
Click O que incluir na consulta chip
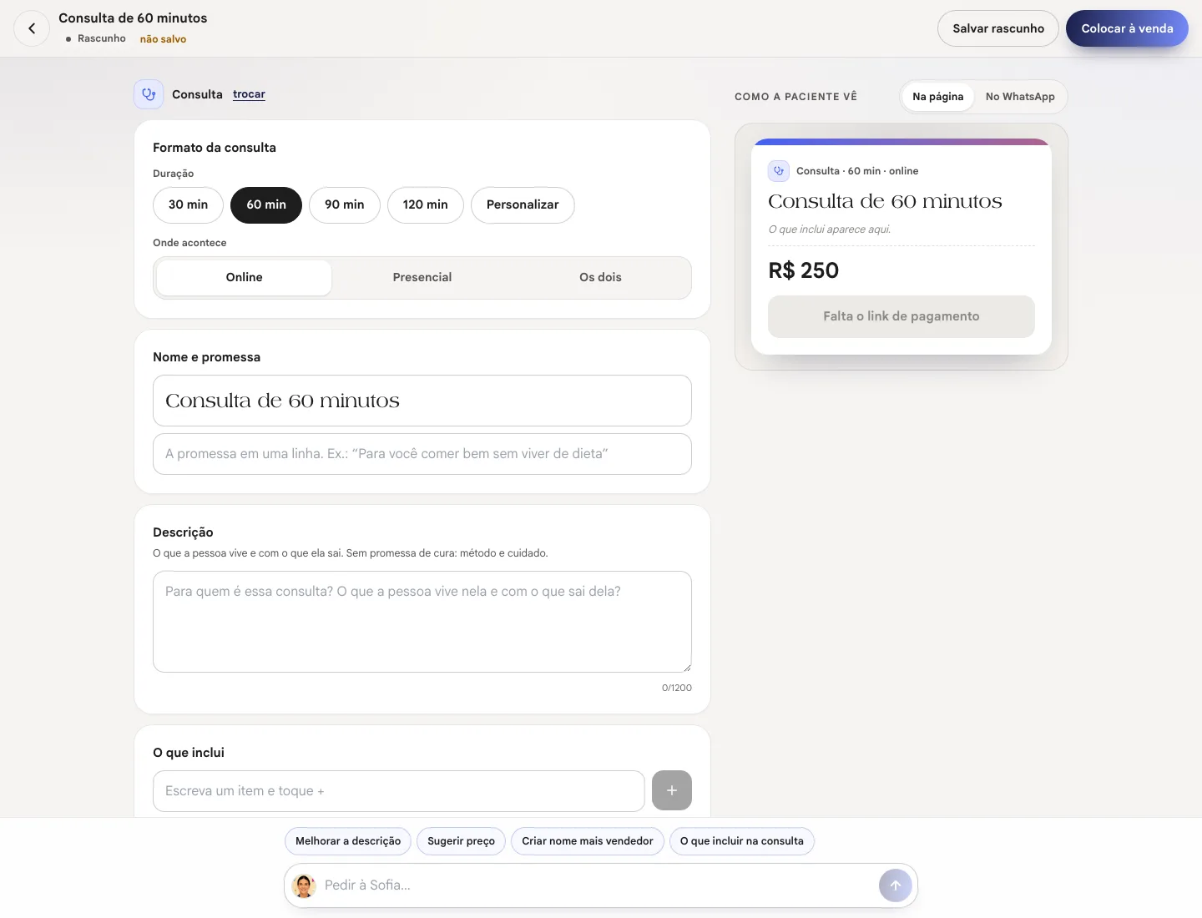click(742, 841)
